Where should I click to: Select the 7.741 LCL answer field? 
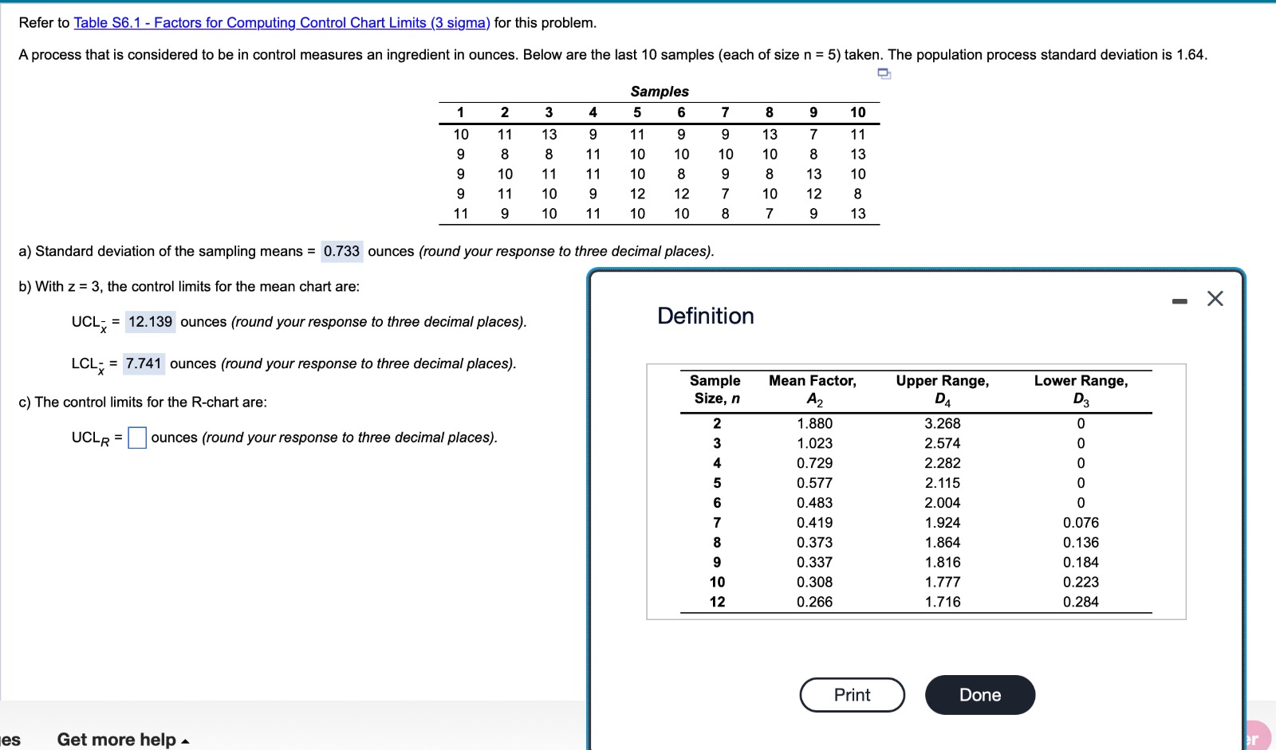click(144, 363)
